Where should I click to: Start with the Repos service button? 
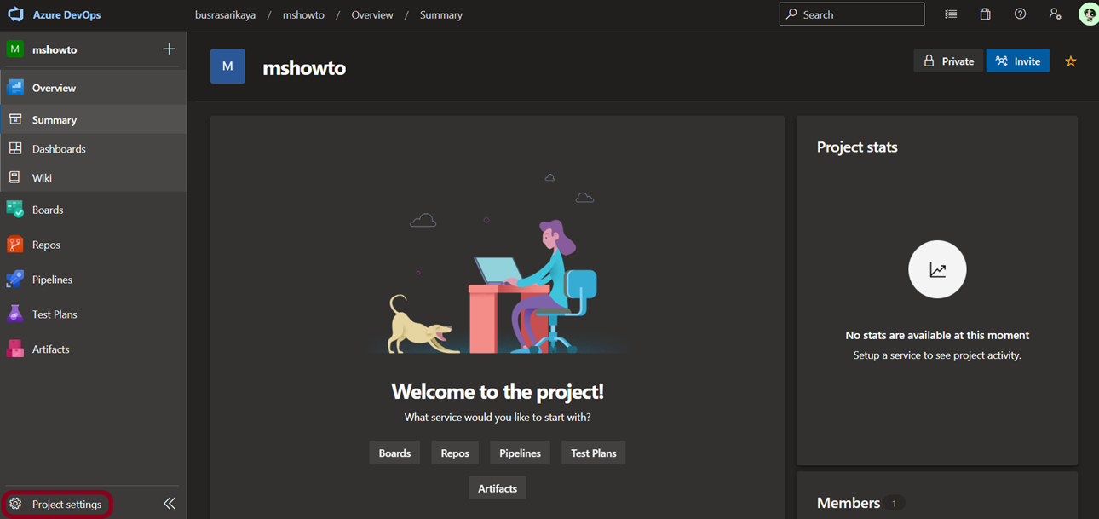455,453
